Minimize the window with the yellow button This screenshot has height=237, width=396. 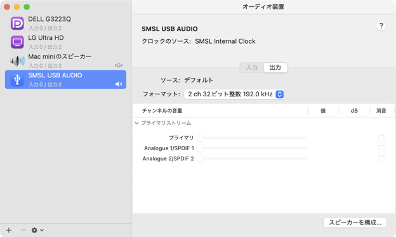click(17, 7)
